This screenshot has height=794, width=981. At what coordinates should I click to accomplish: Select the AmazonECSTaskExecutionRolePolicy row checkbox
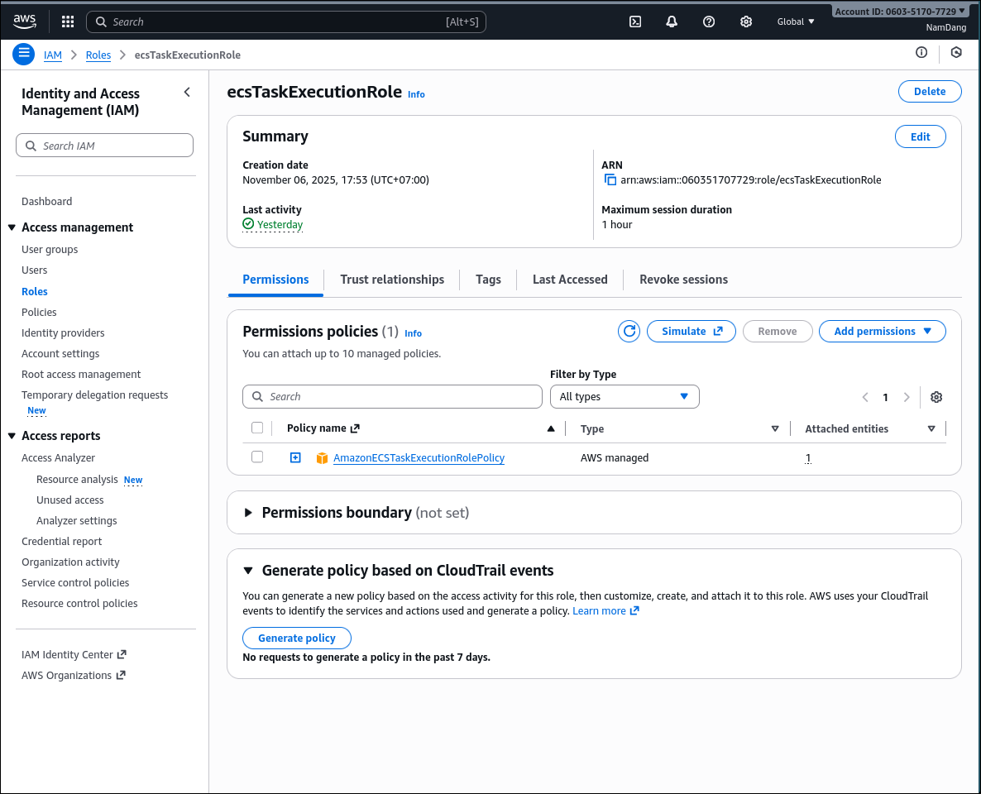click(x=257, y=457)
